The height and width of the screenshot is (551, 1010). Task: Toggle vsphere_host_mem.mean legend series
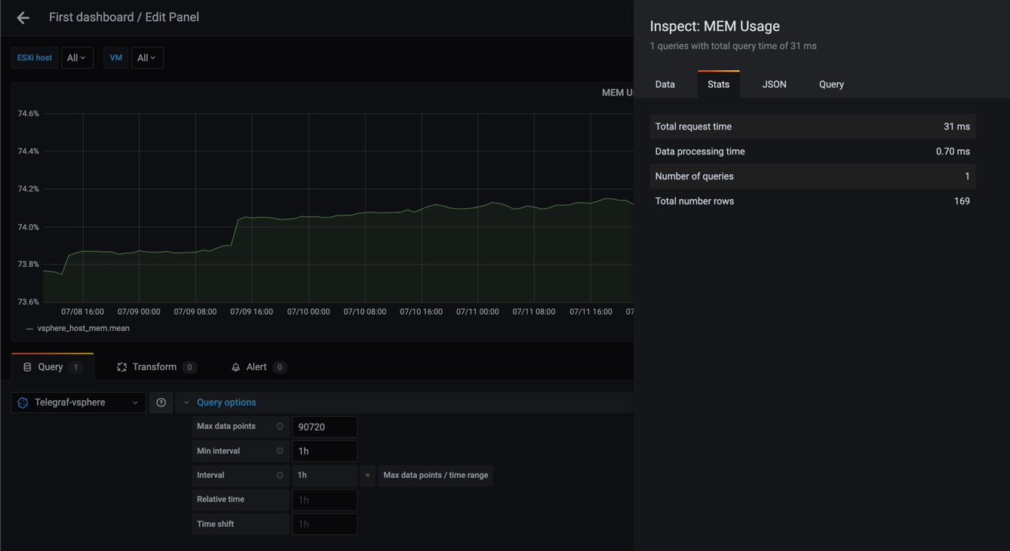(x=83, y=329)
